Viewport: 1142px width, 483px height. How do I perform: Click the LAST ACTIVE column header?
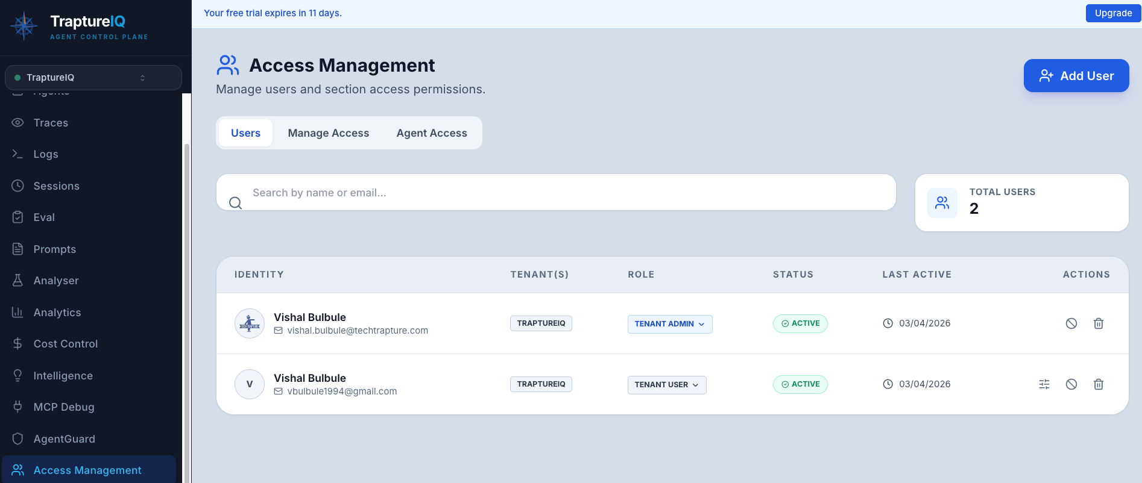click(917, 275)
